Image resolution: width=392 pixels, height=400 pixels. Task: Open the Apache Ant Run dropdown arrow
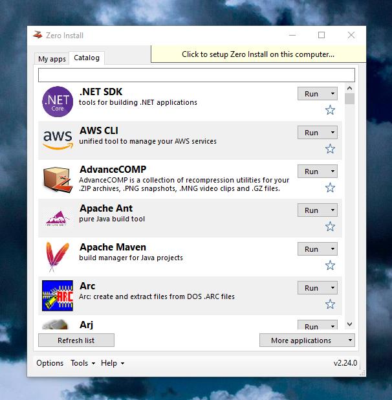pos(332,210)
